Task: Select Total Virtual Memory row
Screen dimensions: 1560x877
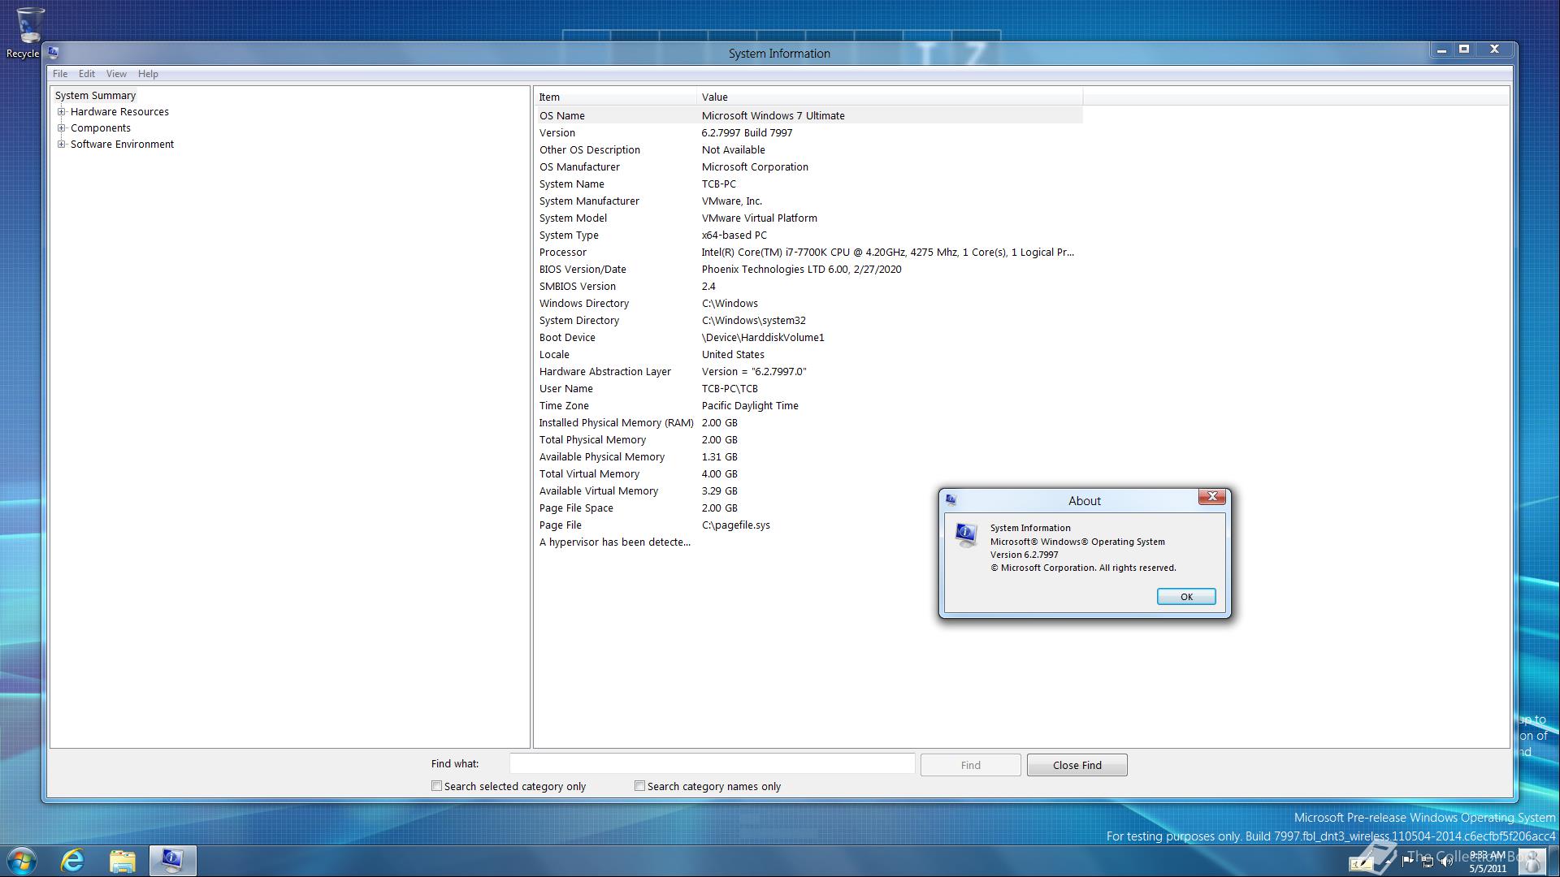Action: [808, 474]
